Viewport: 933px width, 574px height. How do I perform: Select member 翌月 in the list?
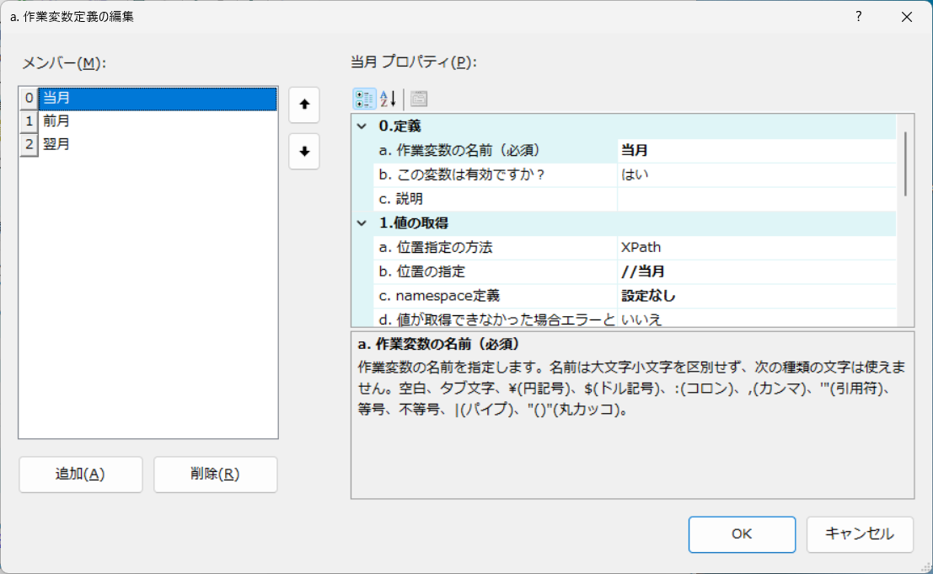(158, 144)
